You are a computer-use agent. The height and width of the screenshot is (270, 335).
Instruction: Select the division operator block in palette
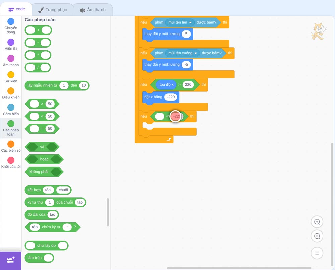pyautogui.click(x=38, y=68)
